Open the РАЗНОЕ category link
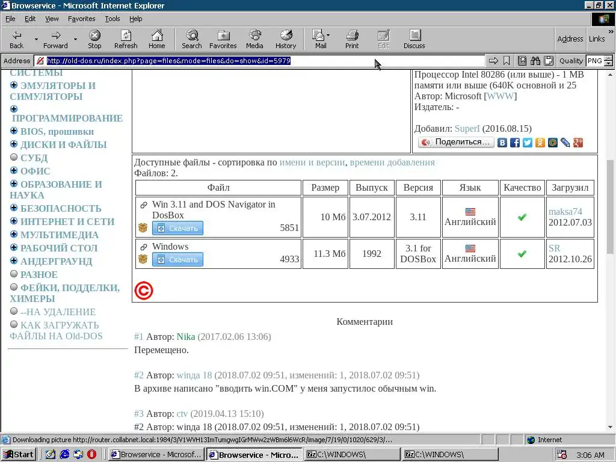This screenshot has height=462, width=616. (x=39, y=274)
